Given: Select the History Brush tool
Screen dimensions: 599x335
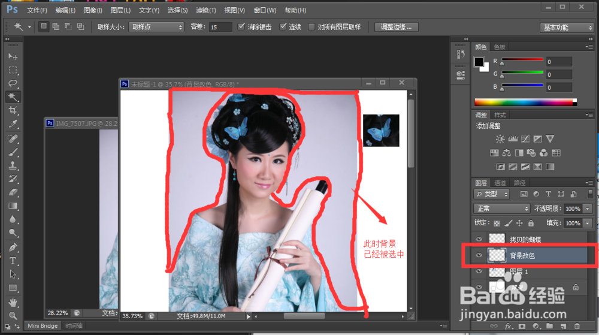Looking at the screenshot, I should click(13, 179).
